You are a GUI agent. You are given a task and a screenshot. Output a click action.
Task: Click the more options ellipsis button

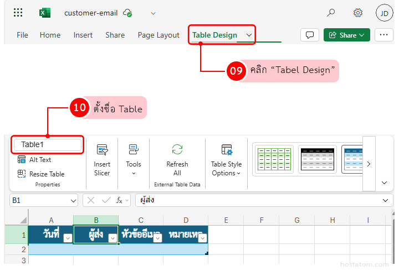384,35
